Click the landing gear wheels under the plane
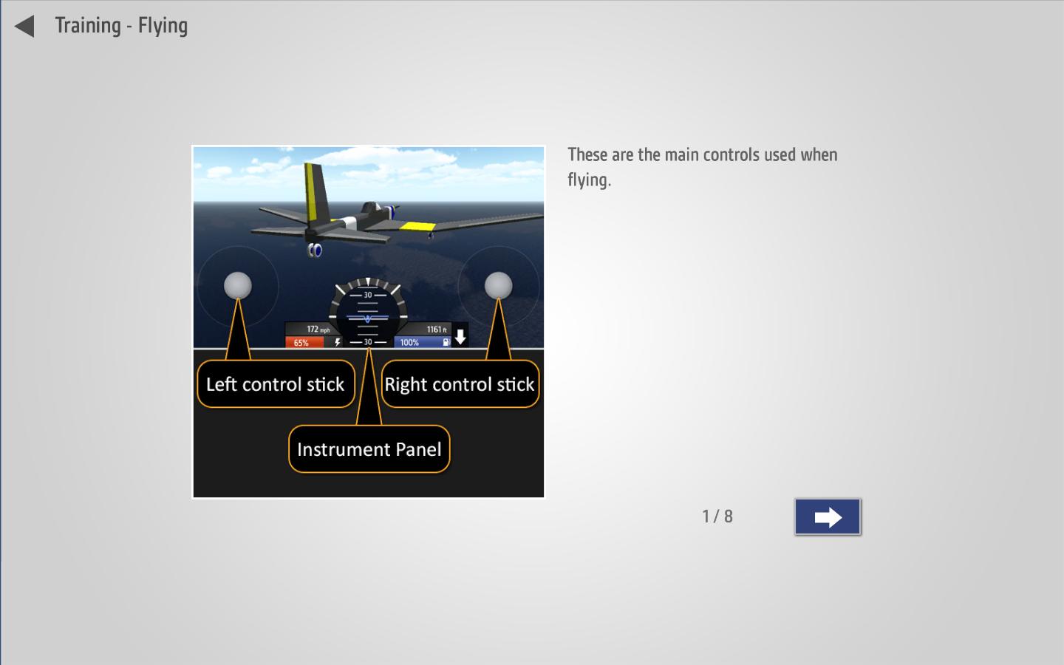 tap(315, 250)
